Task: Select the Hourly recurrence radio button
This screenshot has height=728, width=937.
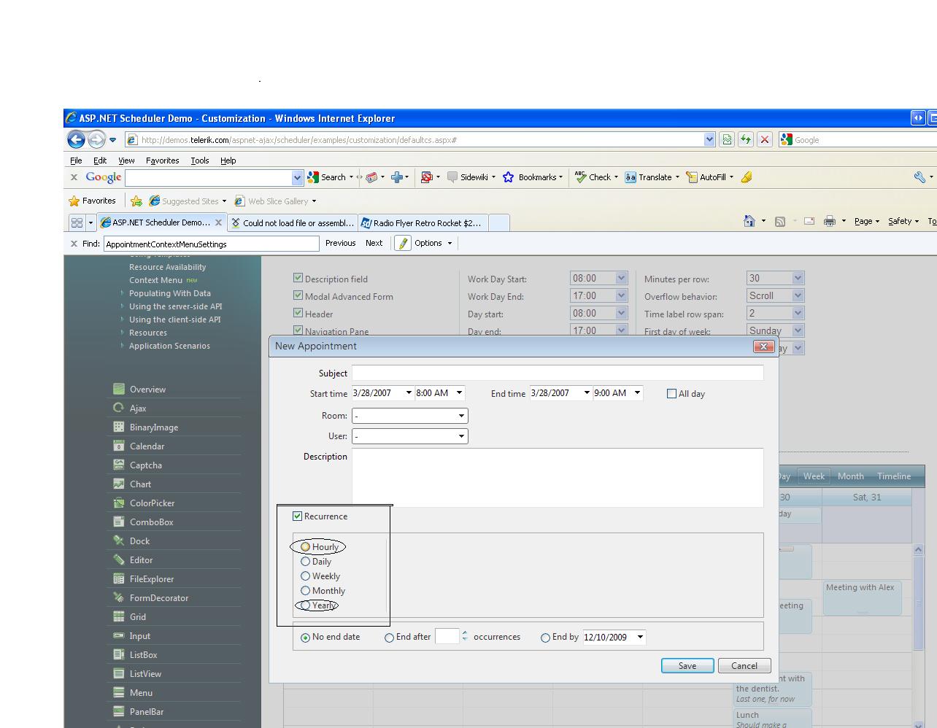Action: (306, 547)
